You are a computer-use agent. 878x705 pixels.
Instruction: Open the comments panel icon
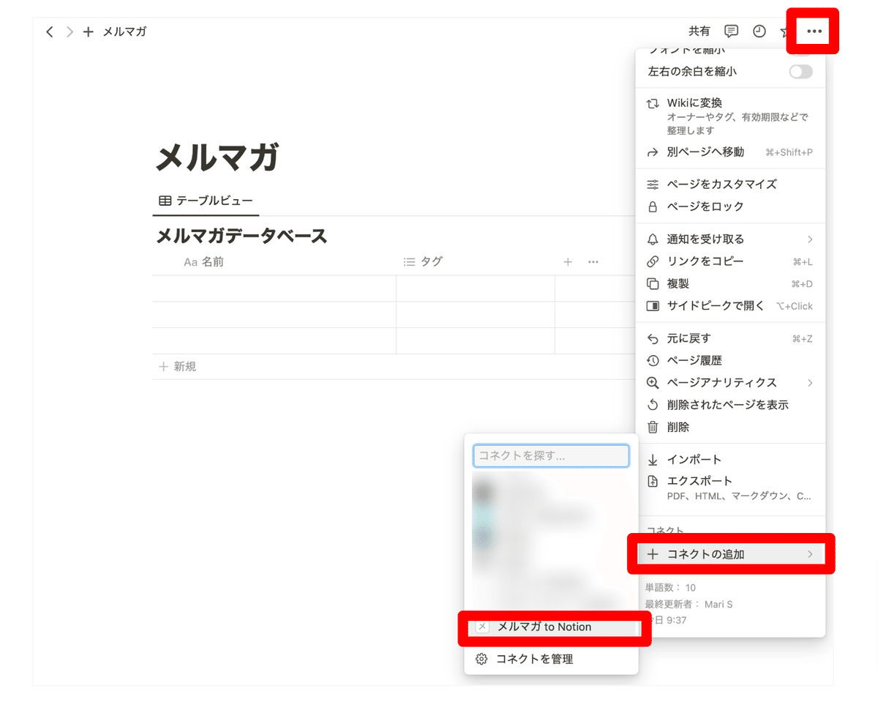tap(730, 31)
